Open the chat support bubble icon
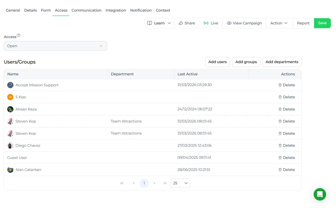This screenshot has height=208, width=336. click(x=320, y=194)
